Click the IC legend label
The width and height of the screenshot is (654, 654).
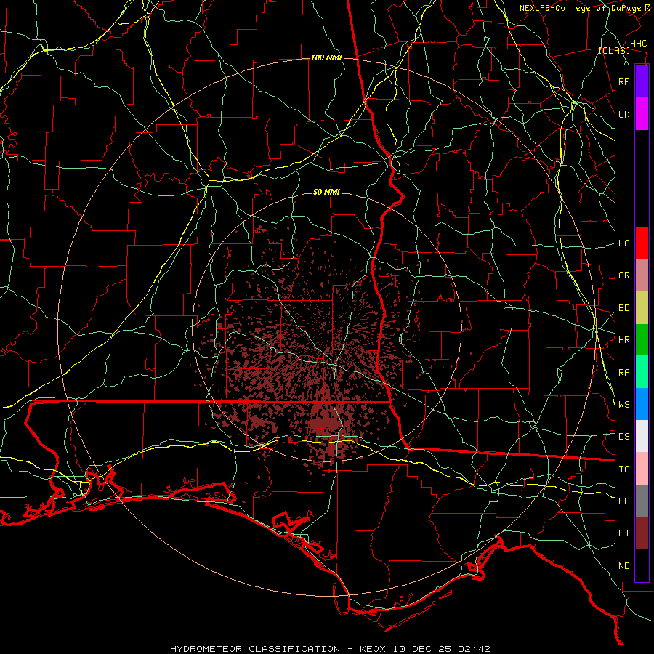(623, 469)
